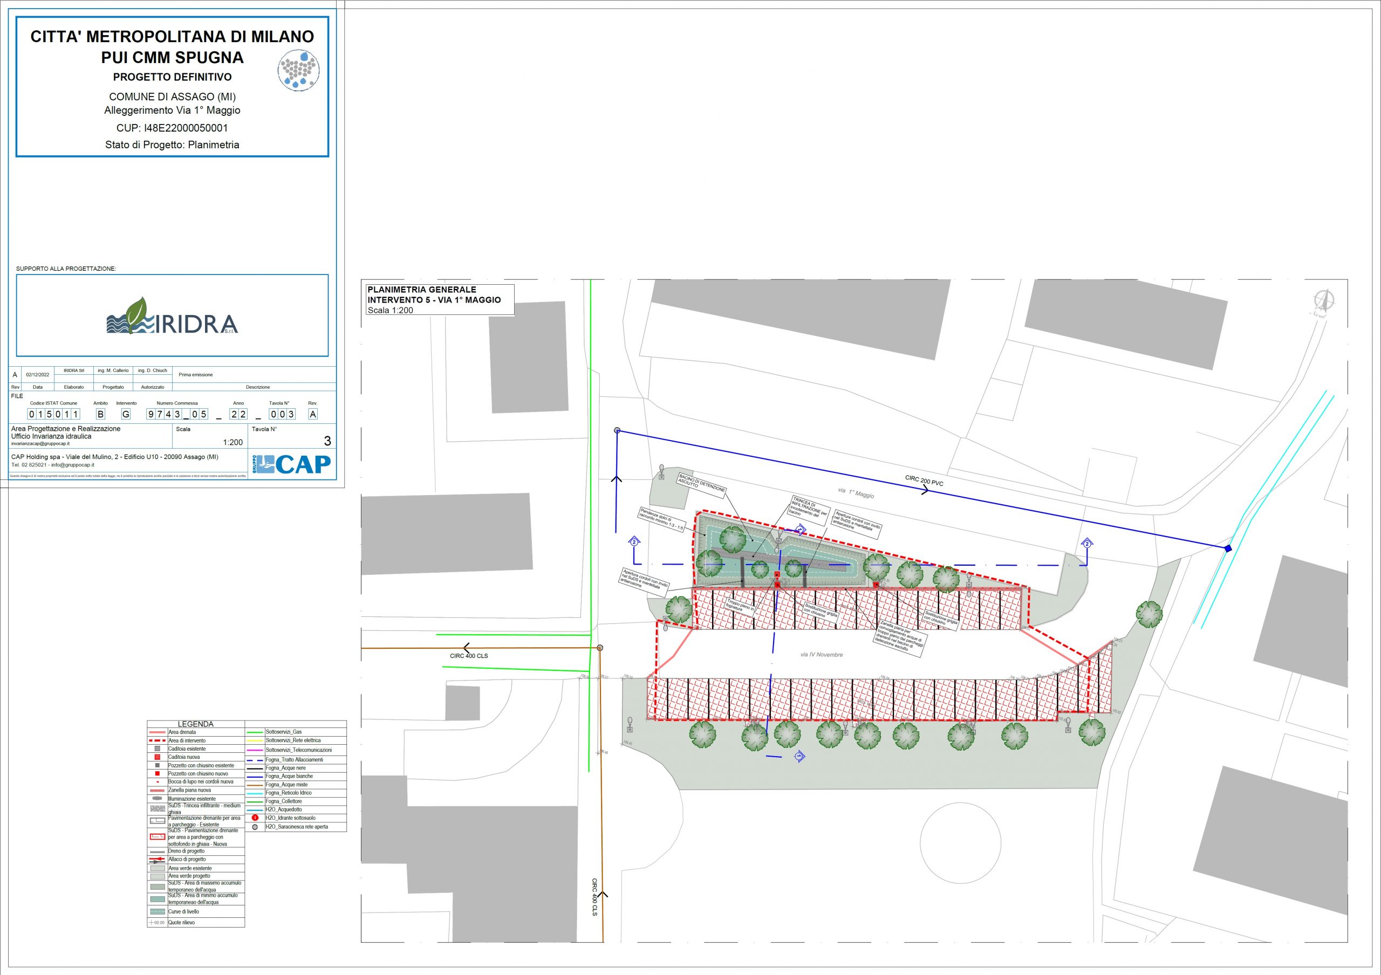Click the grey H2O_Saracinesca rete aperta legend circle
Image resolution: width=1381 pixels, height=975 pixels.
[x=255, y=827]
